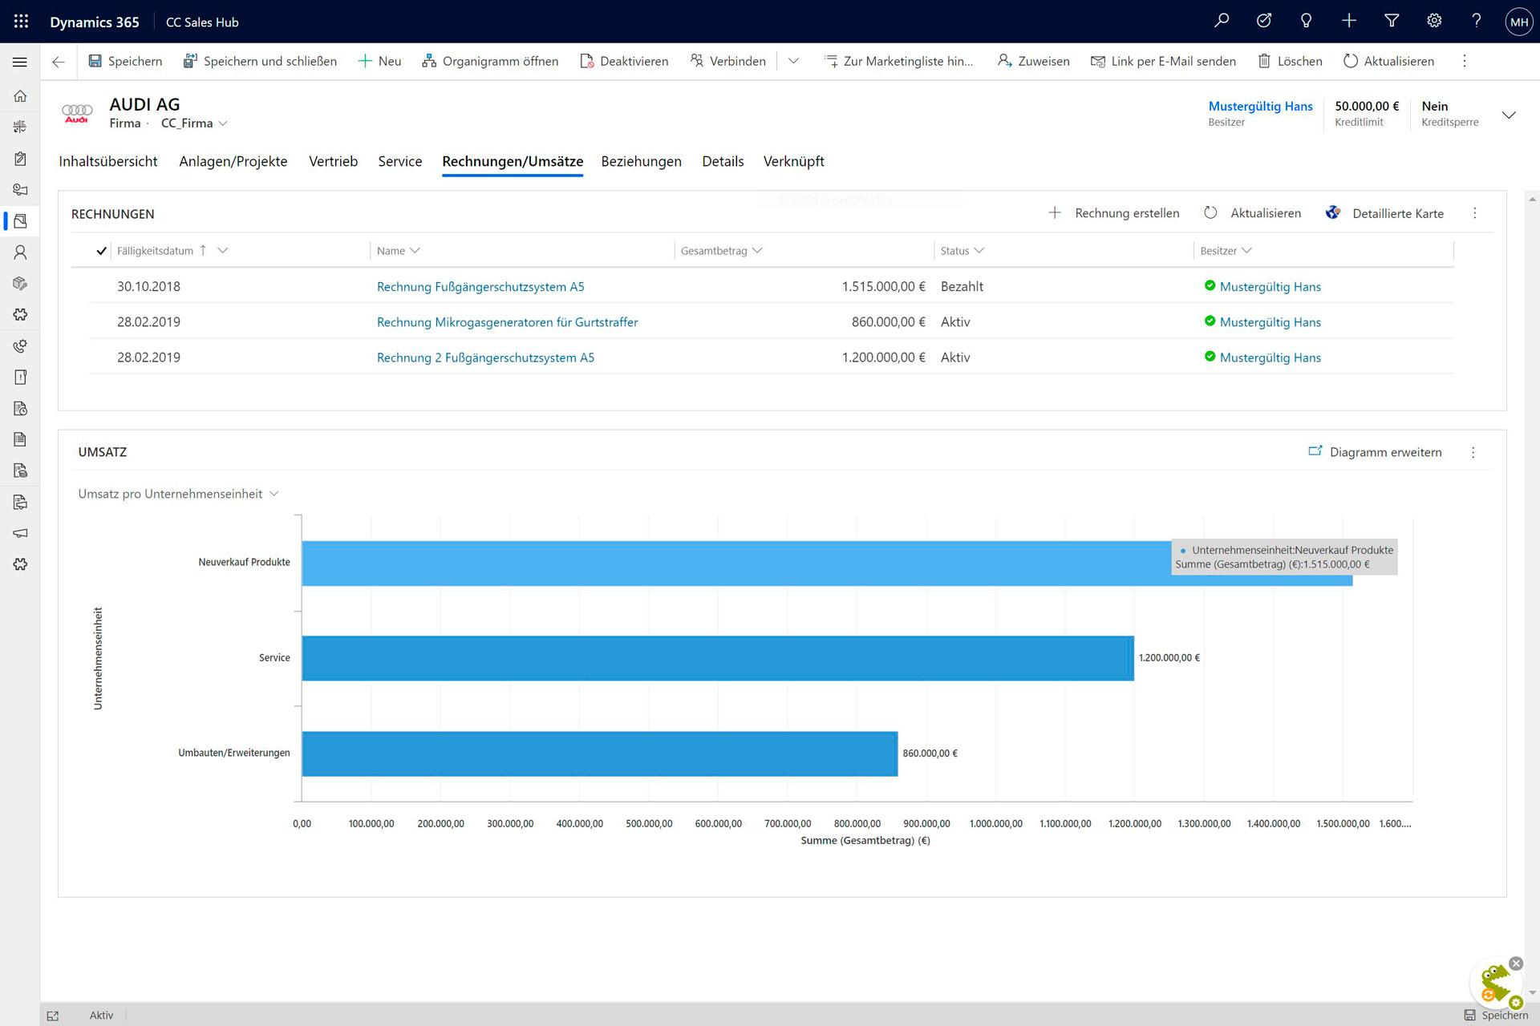This screenshot has width=1540, height=1026.
Task: Switch to the Vertrieb tab
Action: click(334, 161)
